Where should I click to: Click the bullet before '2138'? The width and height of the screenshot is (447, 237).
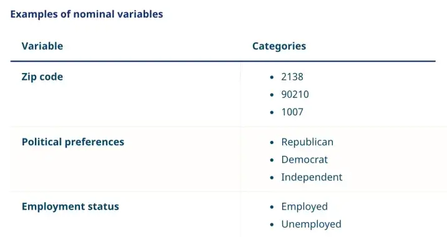tap(272, 77)
